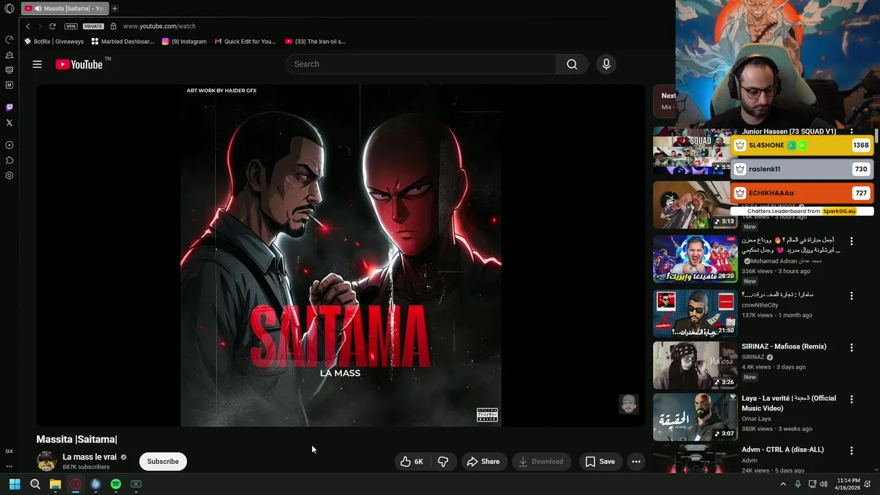
Task: Dislike the video with thumbs down
Action: [443, 461]
